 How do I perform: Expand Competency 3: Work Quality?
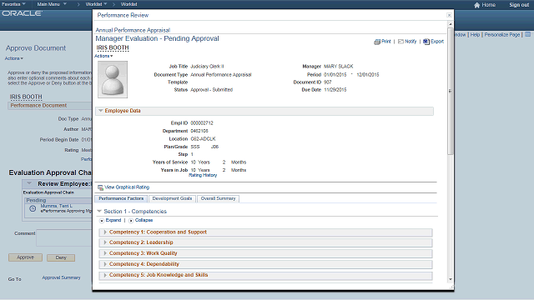click(x=105, y=253)
